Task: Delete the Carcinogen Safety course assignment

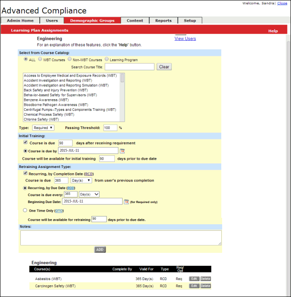Action: coord(205,286)
